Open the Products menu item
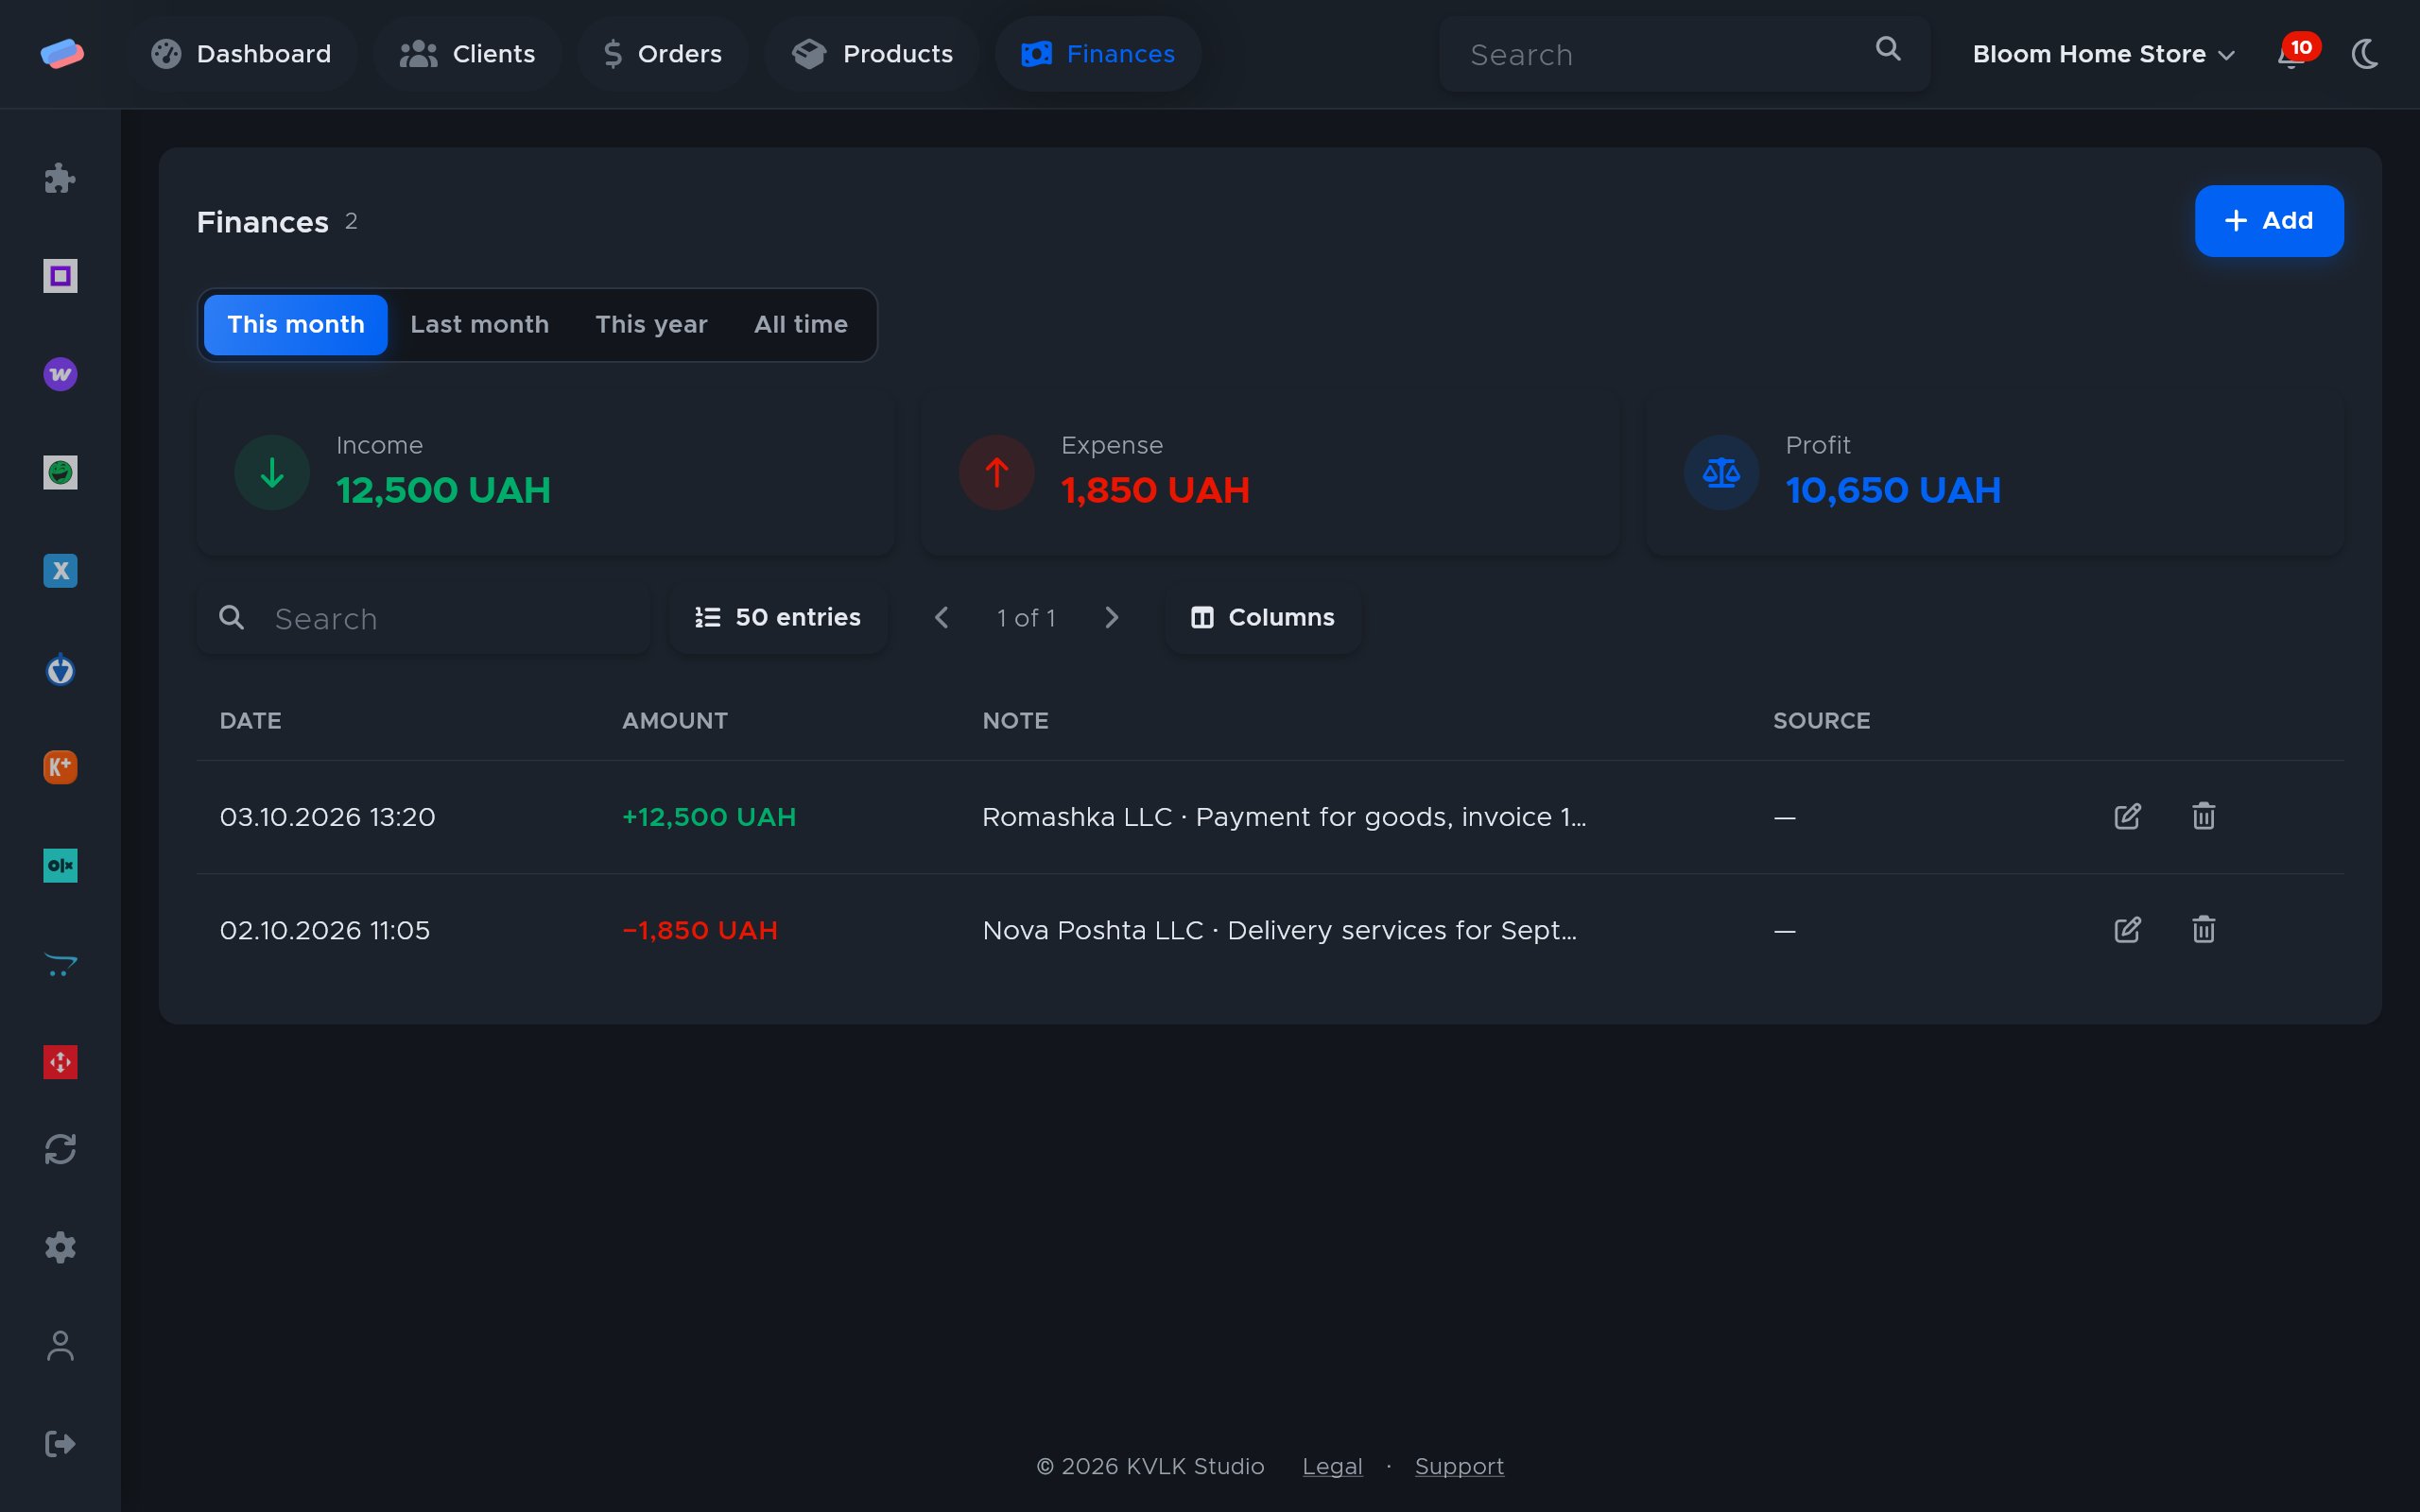The width and height of the screenshot is (2420, 1512). click(872, 54)
